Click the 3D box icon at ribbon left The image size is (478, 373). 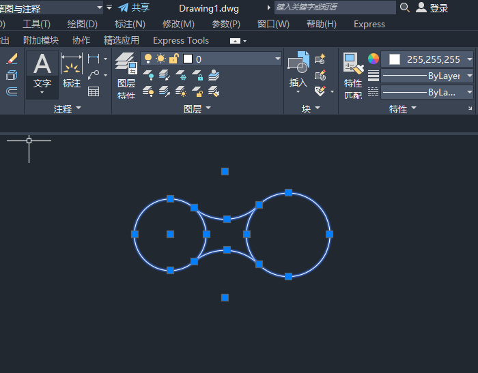tap(12, 75)
